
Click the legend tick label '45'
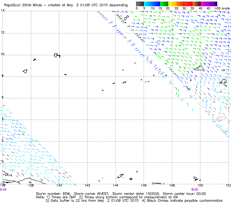coord(208,8)
